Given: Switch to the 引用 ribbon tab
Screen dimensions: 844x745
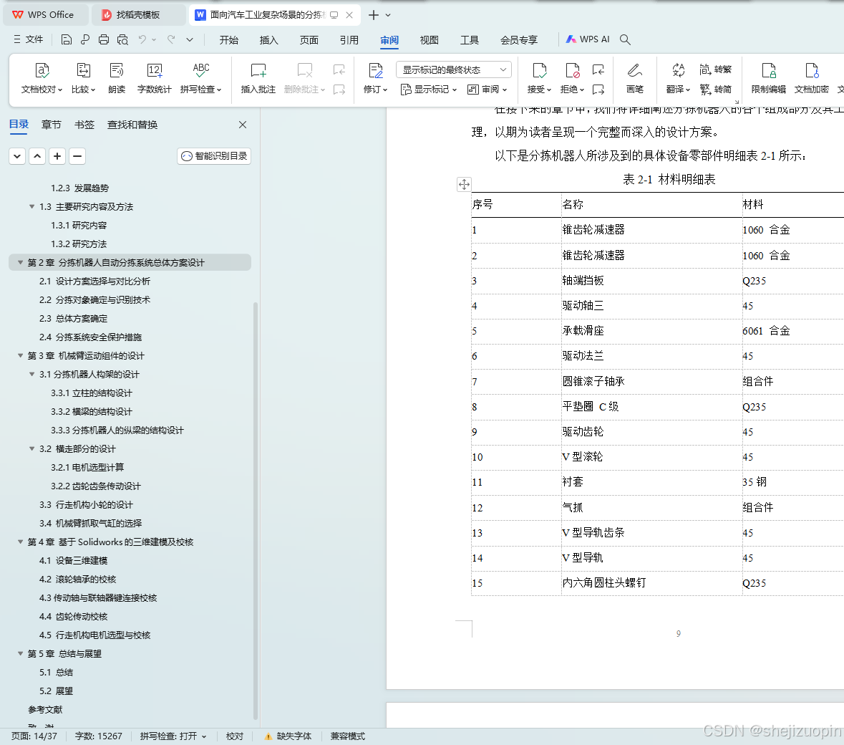Looking at the screenshot, I should (x=349, y=40).
